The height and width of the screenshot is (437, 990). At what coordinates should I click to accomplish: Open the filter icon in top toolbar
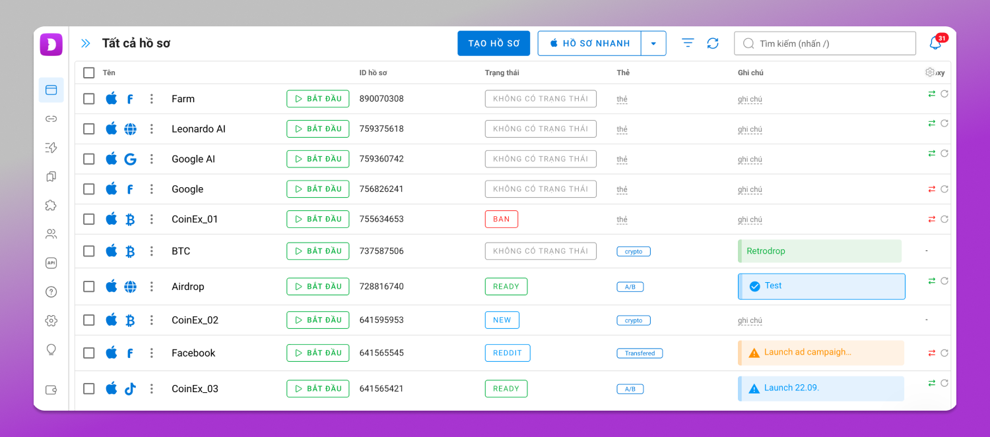pyautogui.click(x=688, y=43)
